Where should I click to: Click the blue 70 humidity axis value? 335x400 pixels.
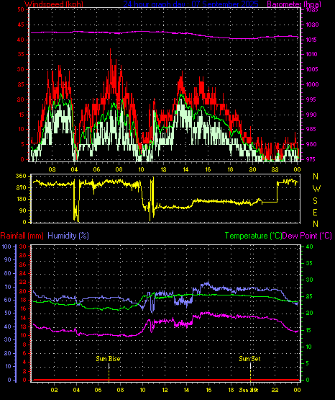8,287
